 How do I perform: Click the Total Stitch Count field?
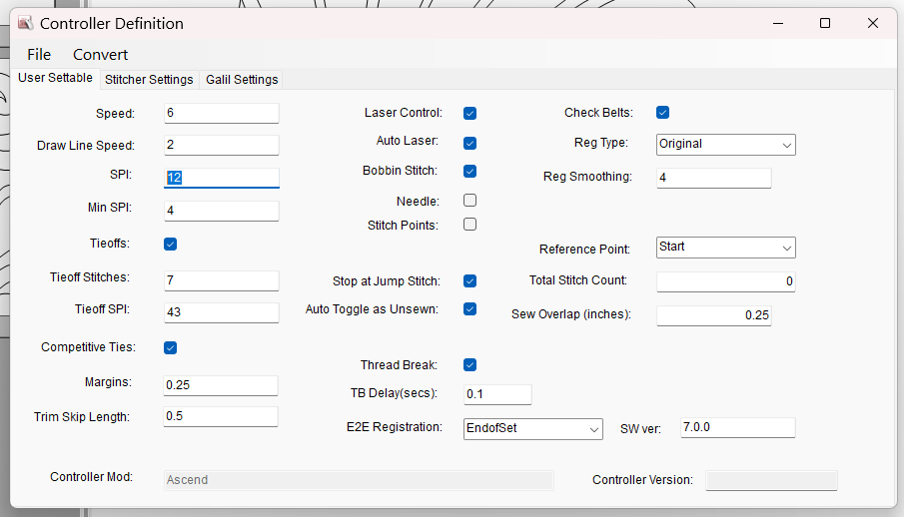(726, 281)
